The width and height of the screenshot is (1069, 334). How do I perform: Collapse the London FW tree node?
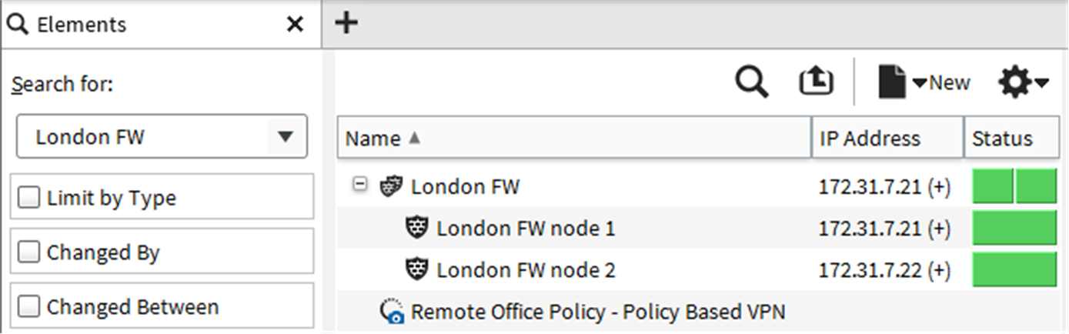359,185
